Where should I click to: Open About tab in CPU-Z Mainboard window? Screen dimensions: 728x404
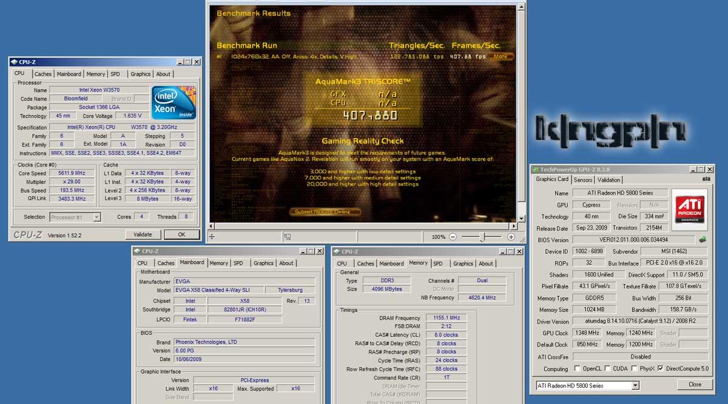(286, 263)
